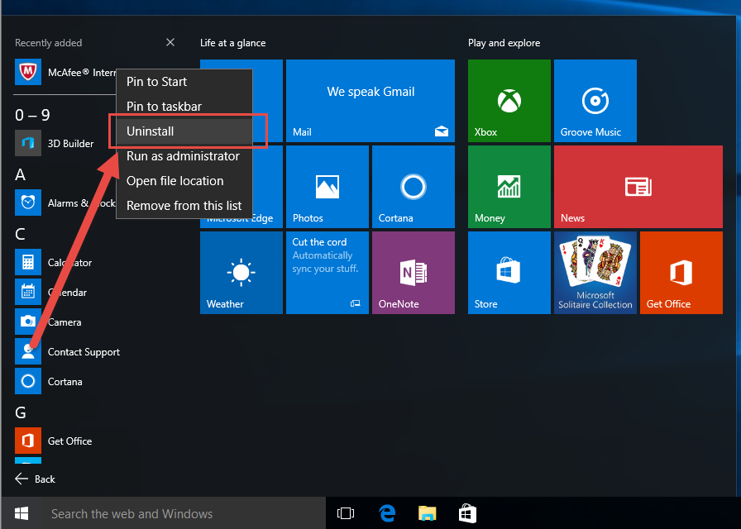The height and width of the screenshot is (529, 741).
Task: Open the Photos tile
Action: click(327, 187)
